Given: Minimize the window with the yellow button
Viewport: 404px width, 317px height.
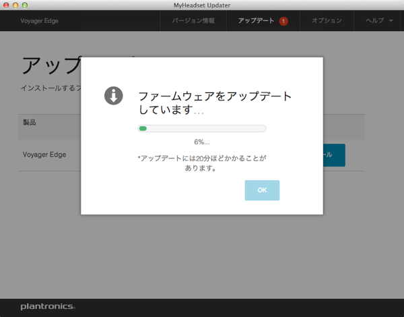Looking at the screenshot, I should tap(15, 5).
